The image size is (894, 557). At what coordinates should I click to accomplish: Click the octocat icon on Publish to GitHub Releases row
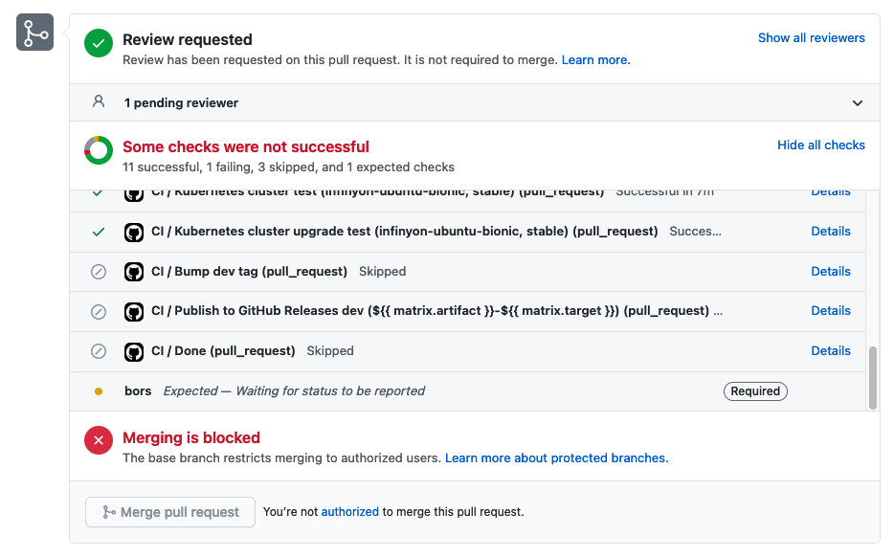click(133, 310)
